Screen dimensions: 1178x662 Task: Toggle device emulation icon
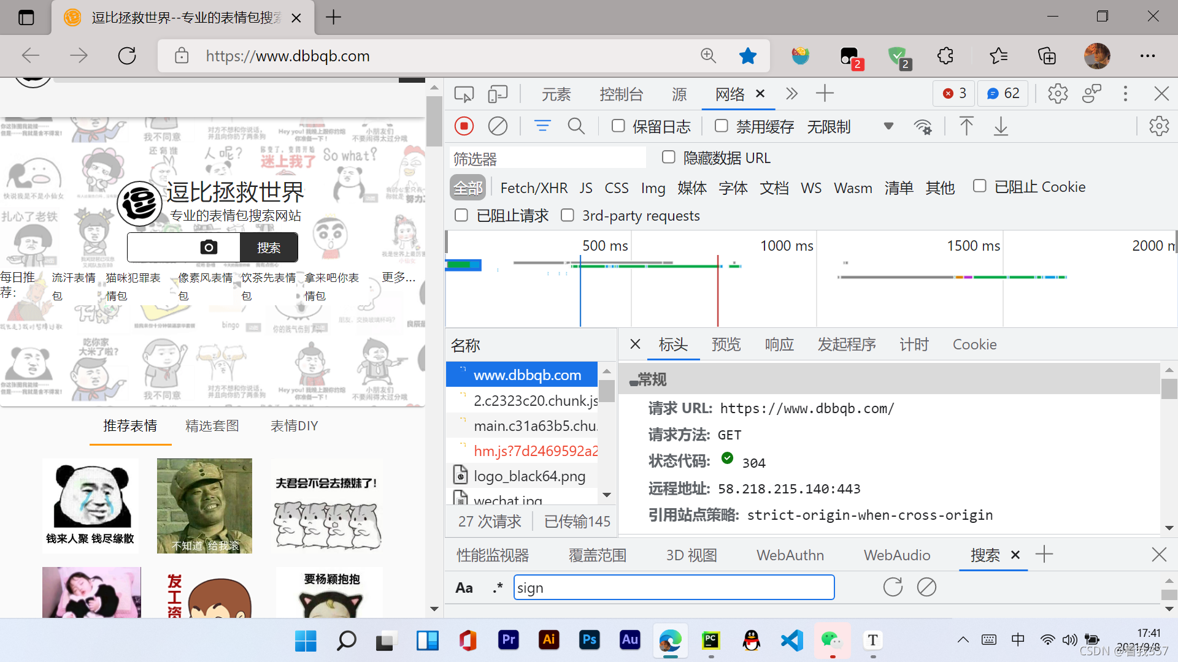498,94
